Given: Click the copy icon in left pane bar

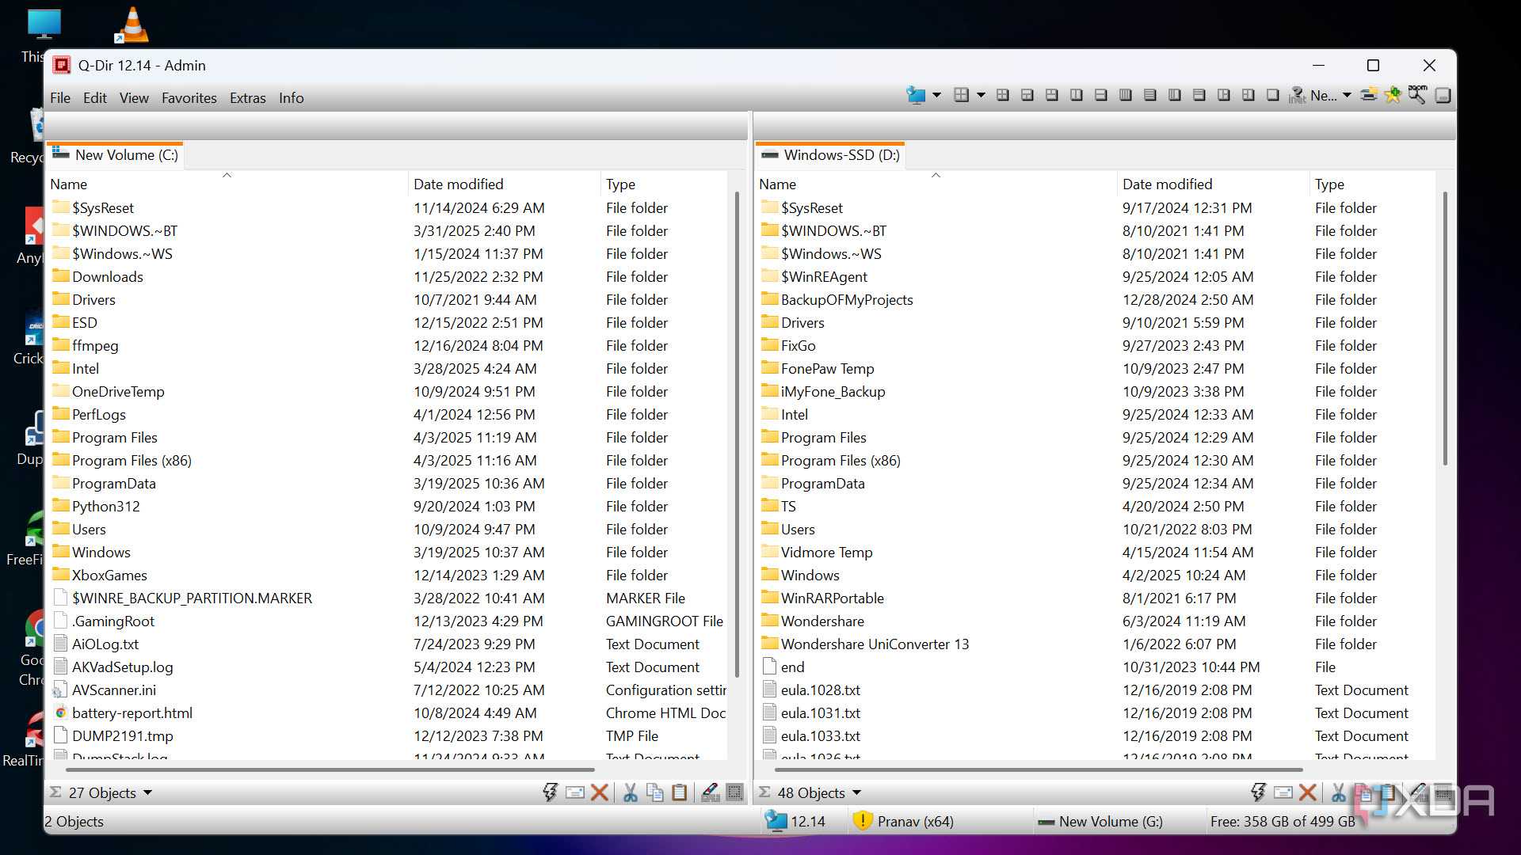Looking at the screenshot, I should coord(655,792).
